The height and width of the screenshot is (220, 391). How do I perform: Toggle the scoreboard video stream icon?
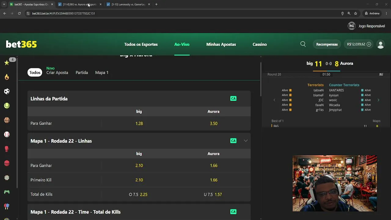[x=381, y=74]
